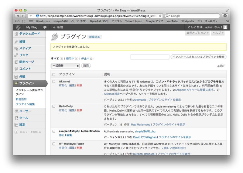The width and height of the screenshot is (243, 173).
Task: Show bookmarks with the open book icon
Action: point(24,21)
